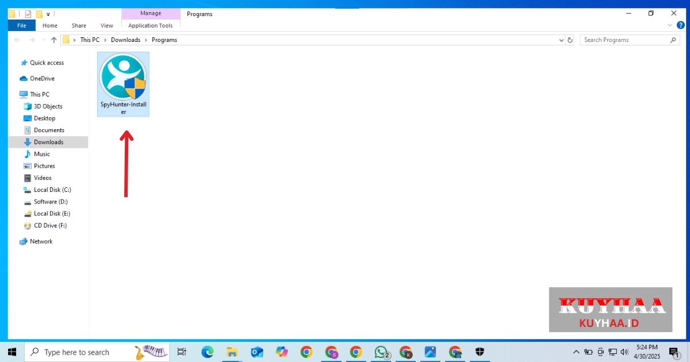Expand the ribbon with the chevron
The image size is (690, 362).
pos(670,25)
